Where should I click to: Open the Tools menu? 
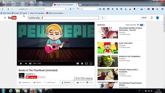(x=29, y=1)
